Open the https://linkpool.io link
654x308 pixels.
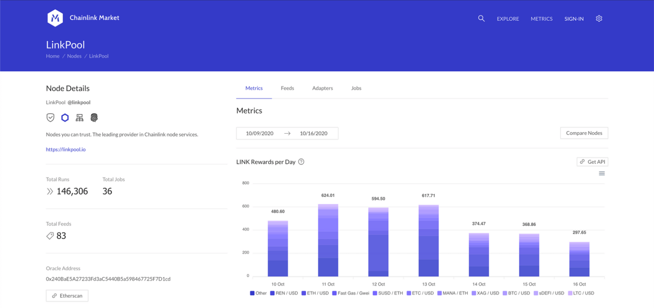[66, 149]
